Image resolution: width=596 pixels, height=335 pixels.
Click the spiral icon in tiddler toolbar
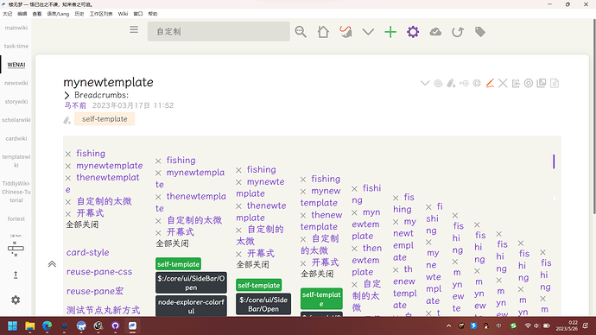point(438,83)
